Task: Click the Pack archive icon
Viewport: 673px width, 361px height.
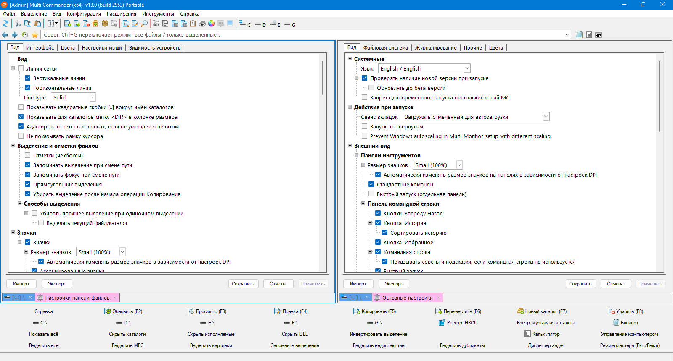Action: (x=95, y=24)
